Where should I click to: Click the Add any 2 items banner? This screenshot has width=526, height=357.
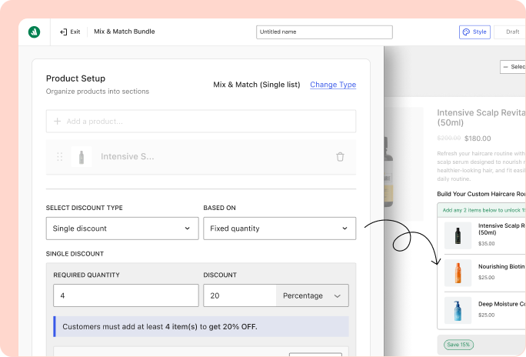point(481,210)
